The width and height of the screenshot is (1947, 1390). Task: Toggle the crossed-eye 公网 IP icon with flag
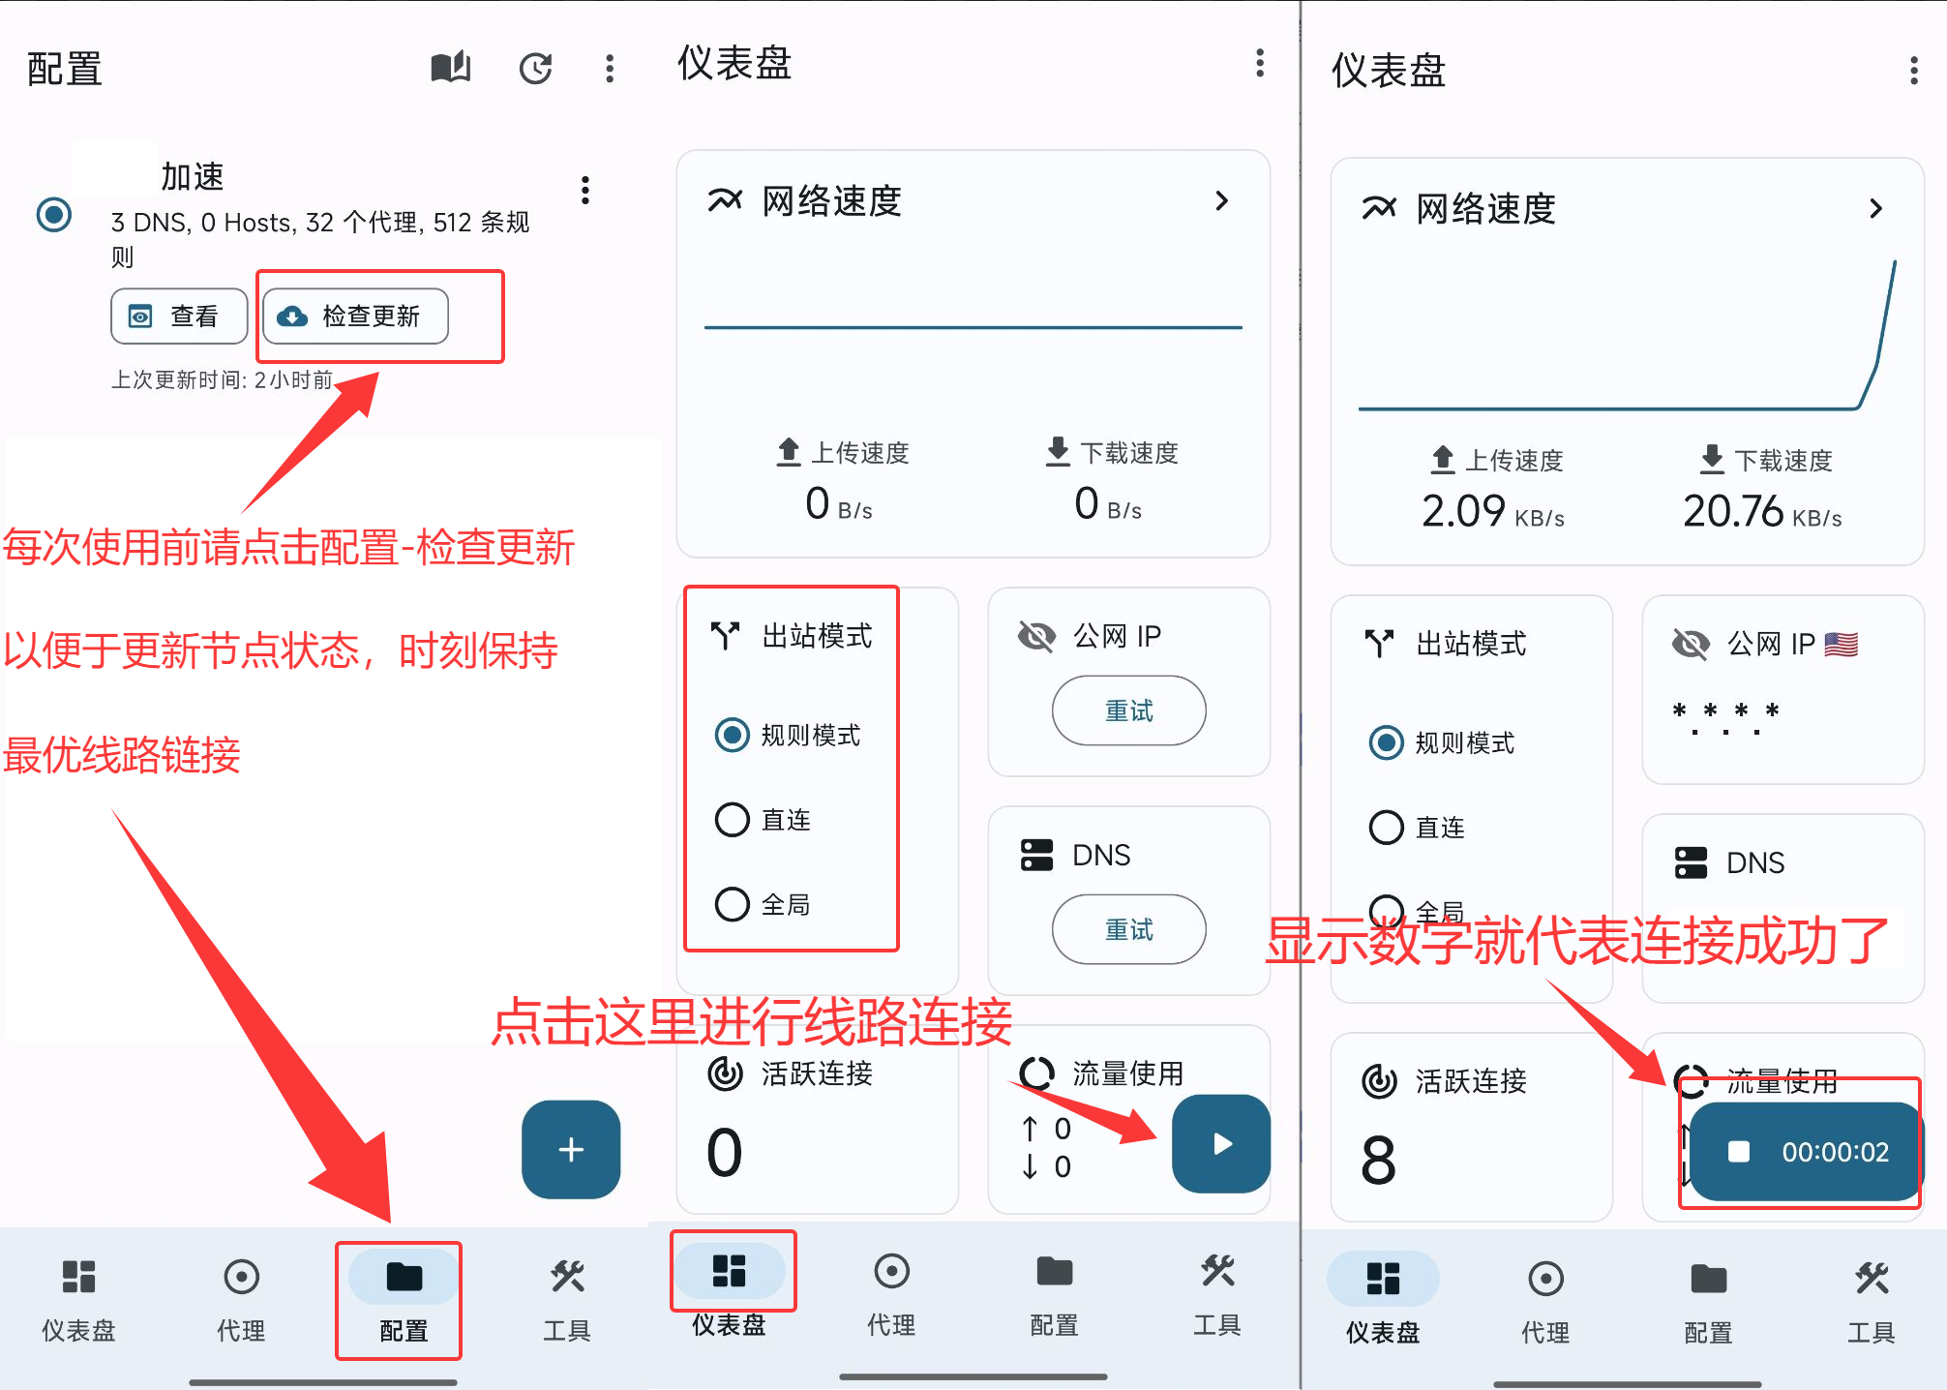1691,644
